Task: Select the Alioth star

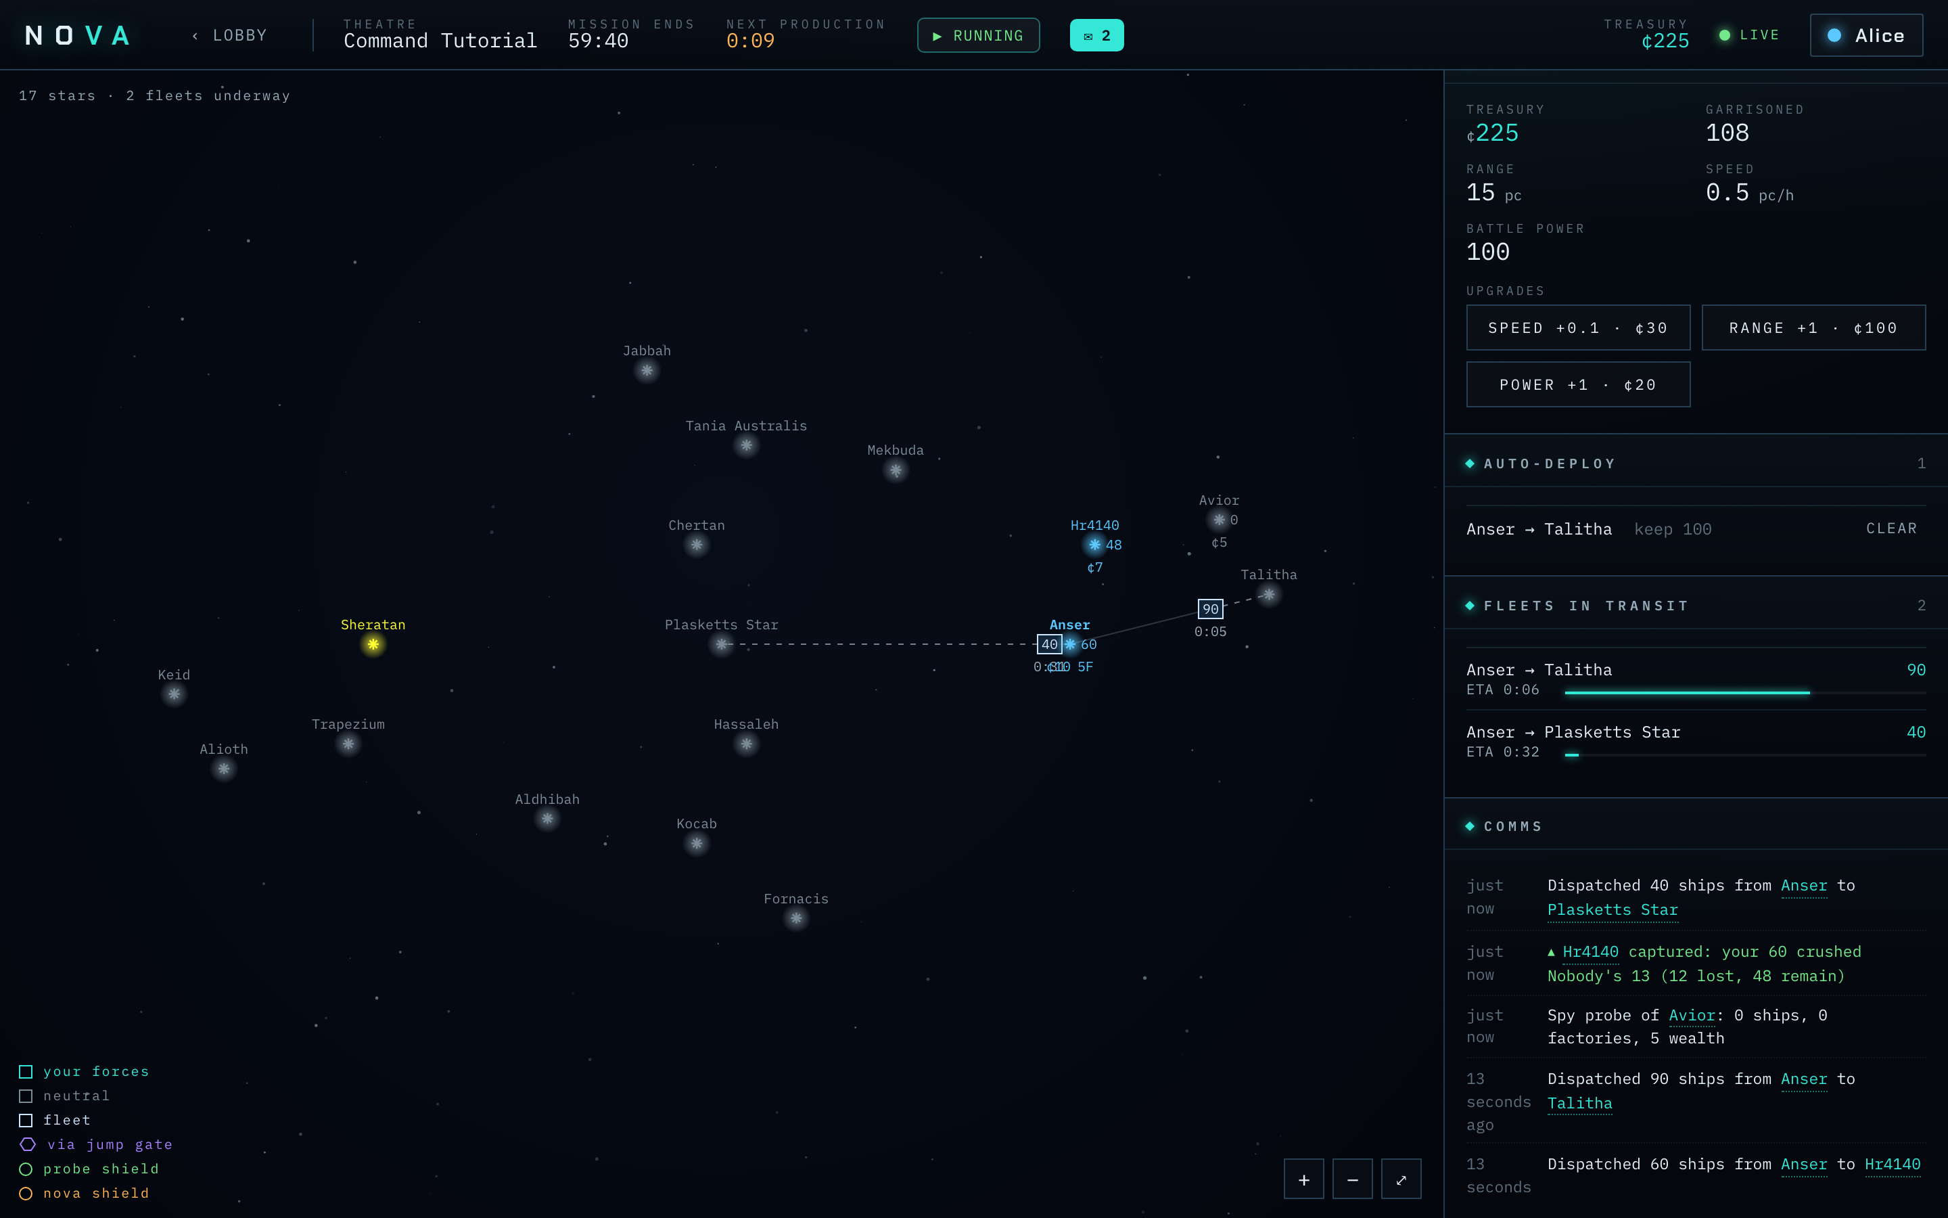Action: [x=224, y=769]
